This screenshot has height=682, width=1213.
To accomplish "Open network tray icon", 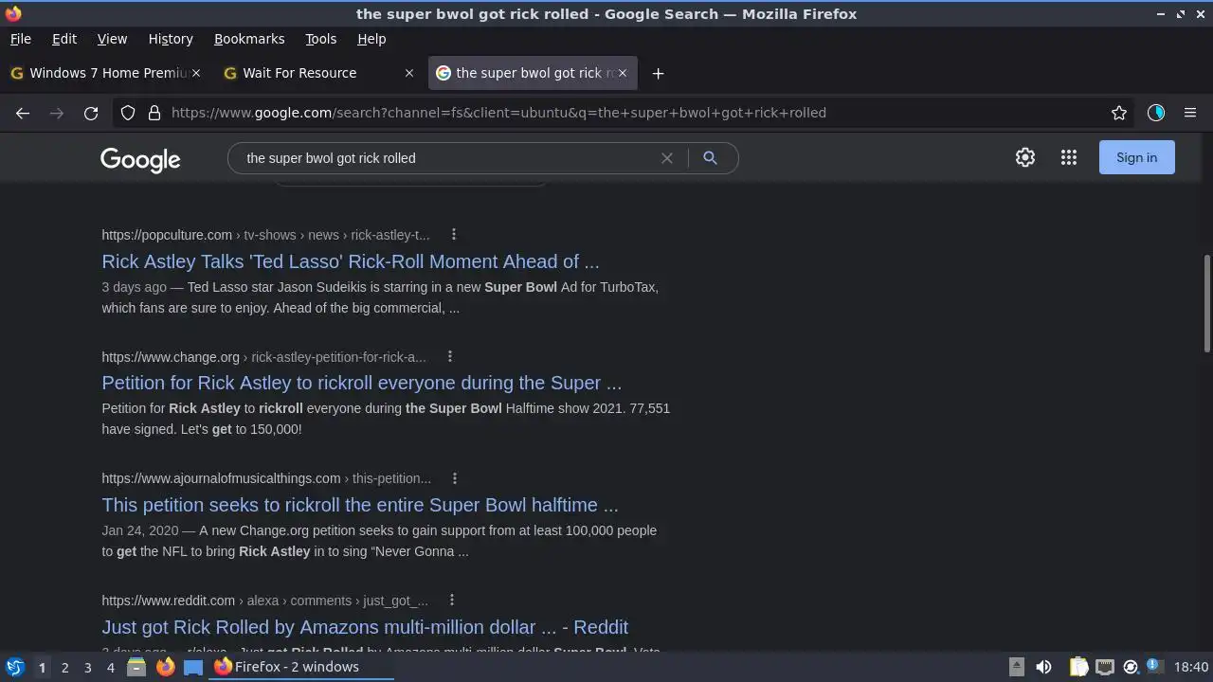I will (x=1104, y=667).
